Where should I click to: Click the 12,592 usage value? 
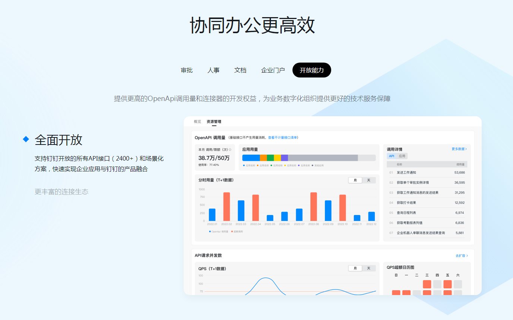click(459, 203)
